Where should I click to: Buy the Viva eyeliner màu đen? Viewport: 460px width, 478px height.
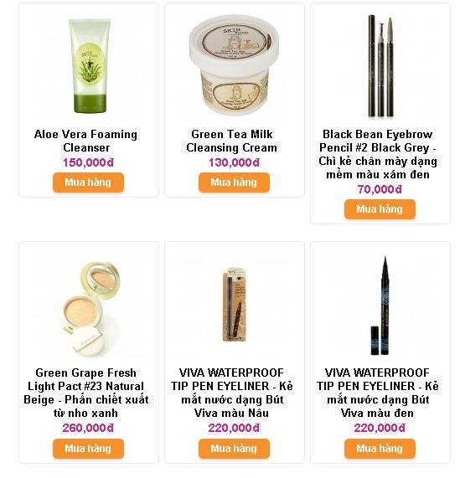pyautogui.click(x=380, y=449)
